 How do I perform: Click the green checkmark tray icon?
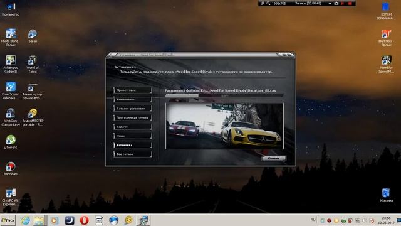343,220
